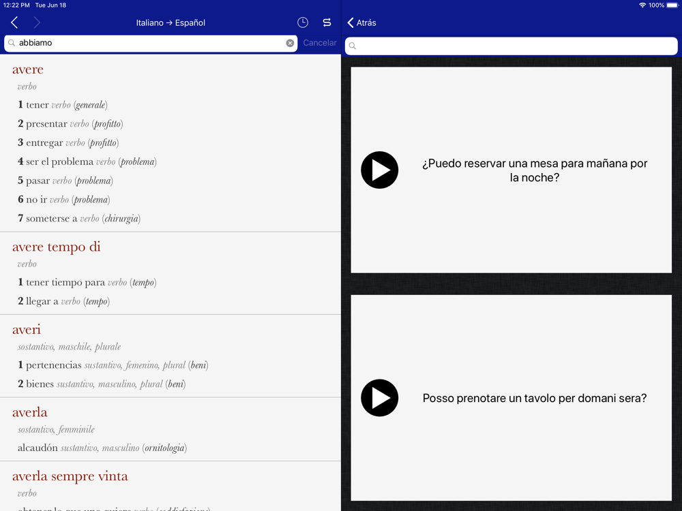Tap the Italiano → Español title
The image size is (682, 511).
click(x=170, y=22)
